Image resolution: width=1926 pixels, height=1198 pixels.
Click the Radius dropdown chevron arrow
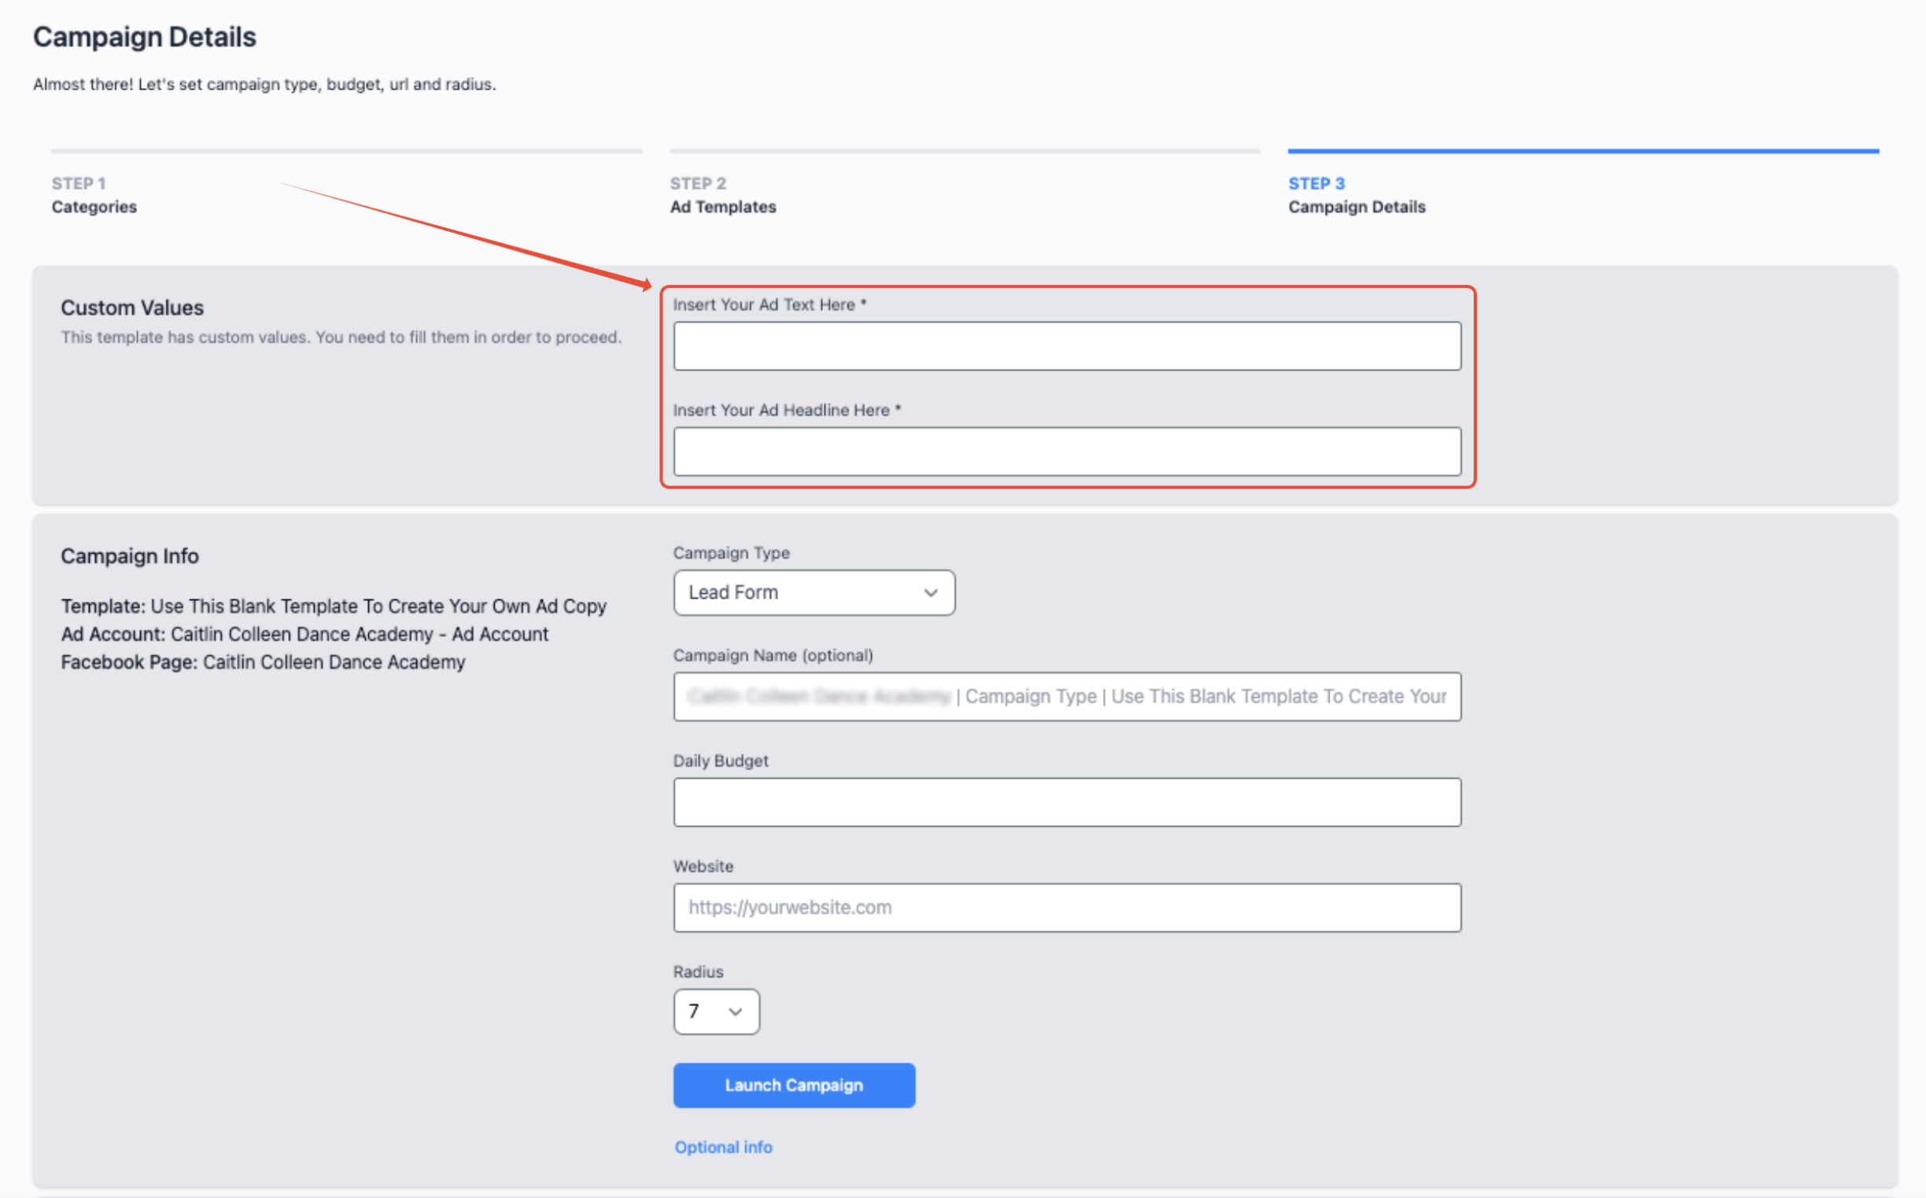(734, 1012)
